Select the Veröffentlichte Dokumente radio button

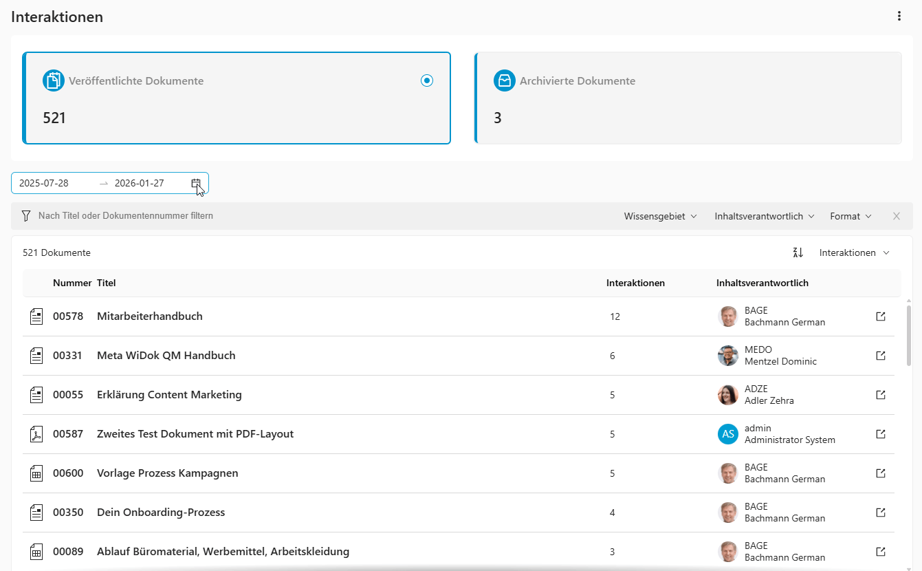click(427, 81)
